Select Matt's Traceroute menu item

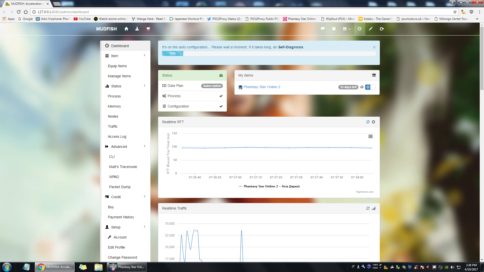point(123,167)
